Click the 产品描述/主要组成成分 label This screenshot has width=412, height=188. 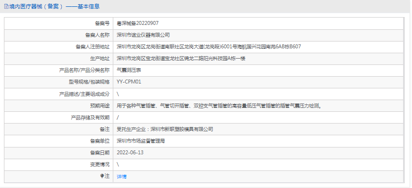tap(84, 94)
